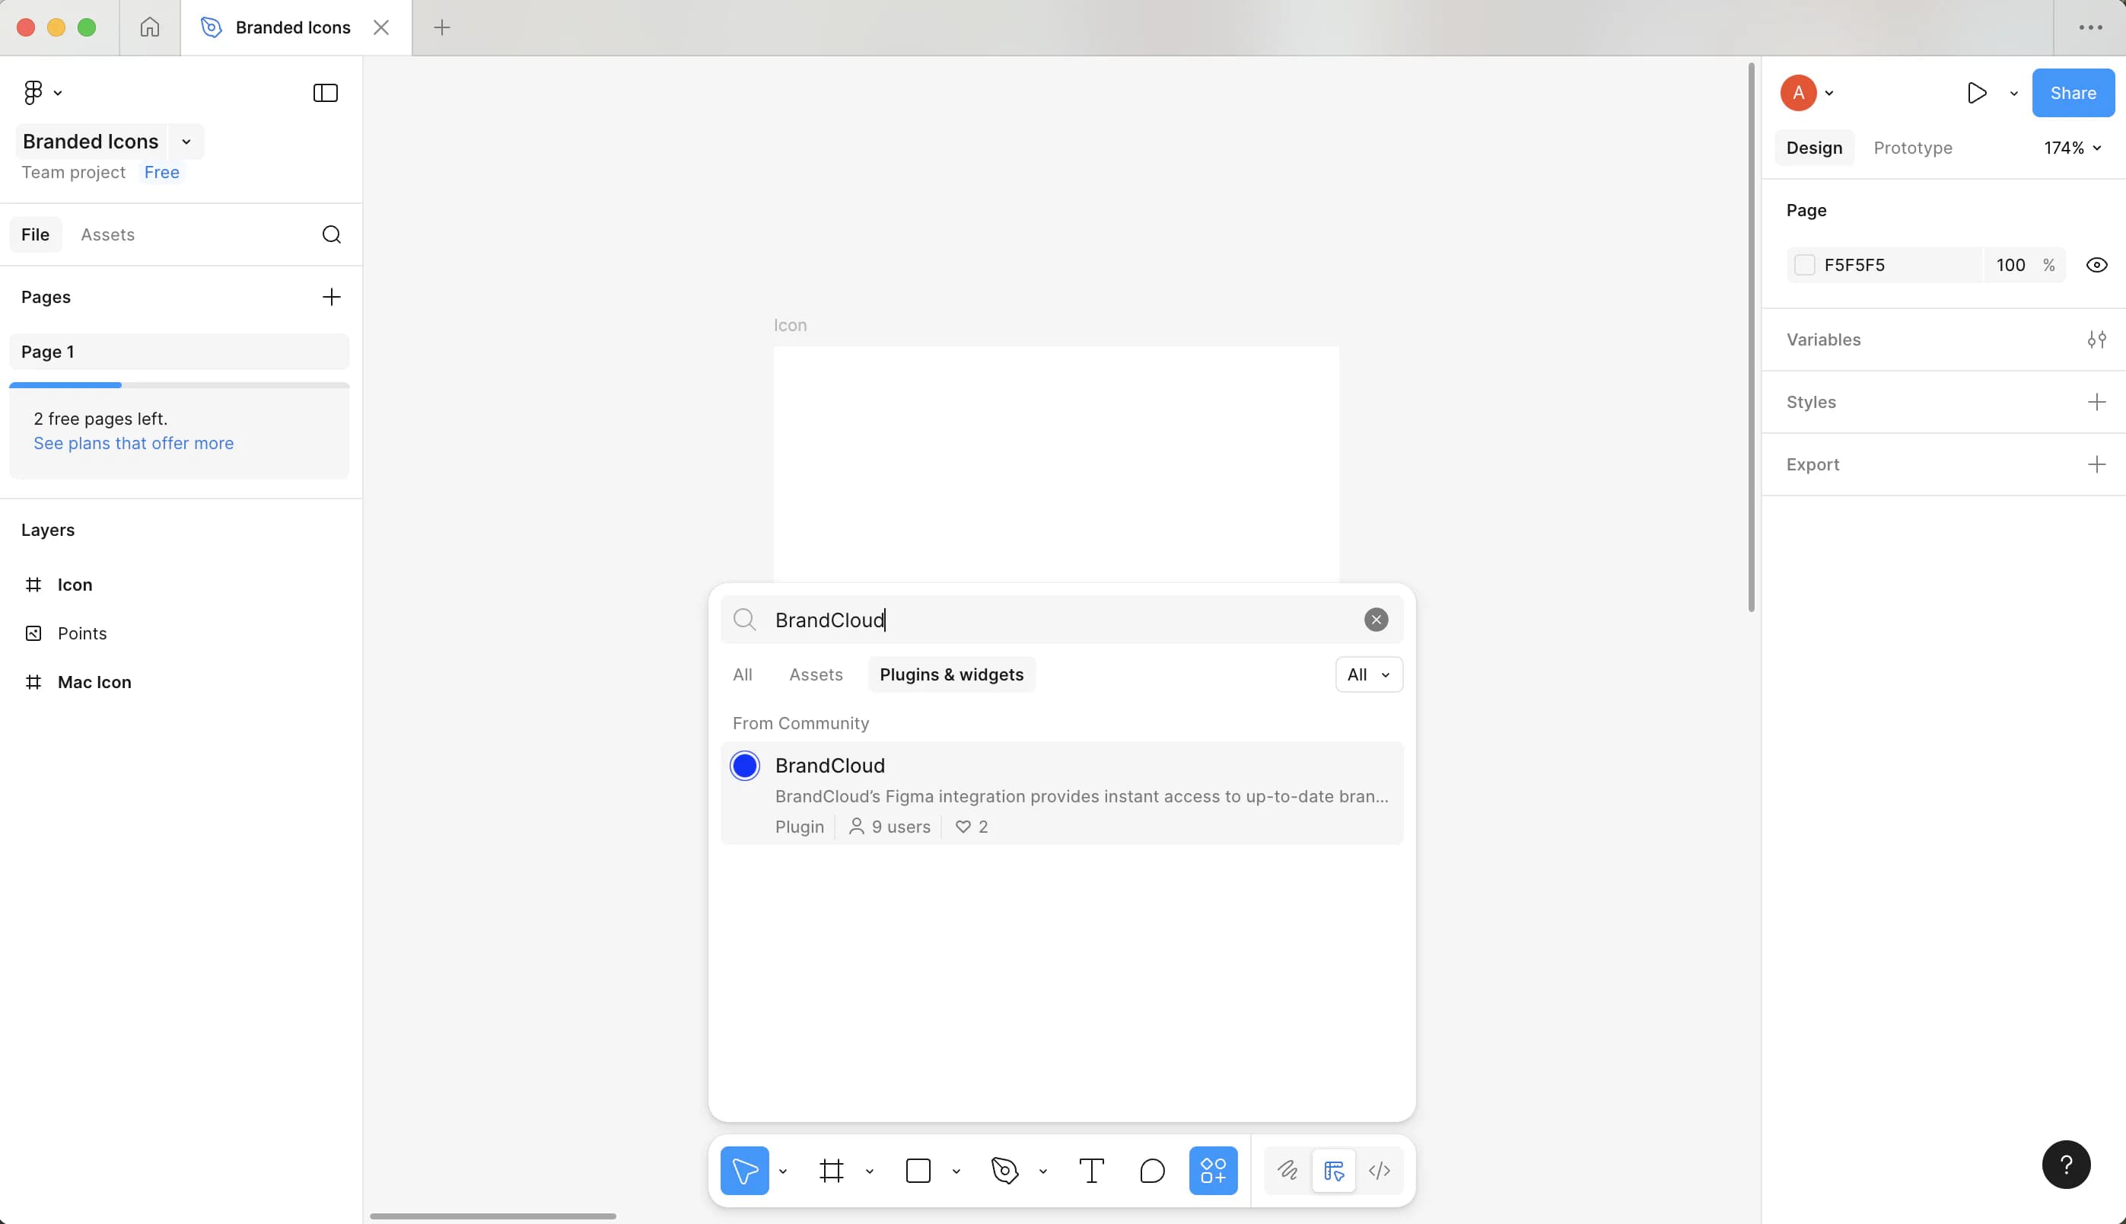Click the Share button

(x=2071, y=94)
